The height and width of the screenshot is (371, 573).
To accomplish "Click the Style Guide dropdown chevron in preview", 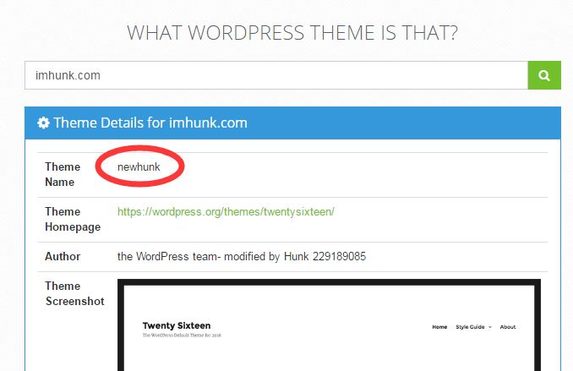I will (x=489, y=327).
